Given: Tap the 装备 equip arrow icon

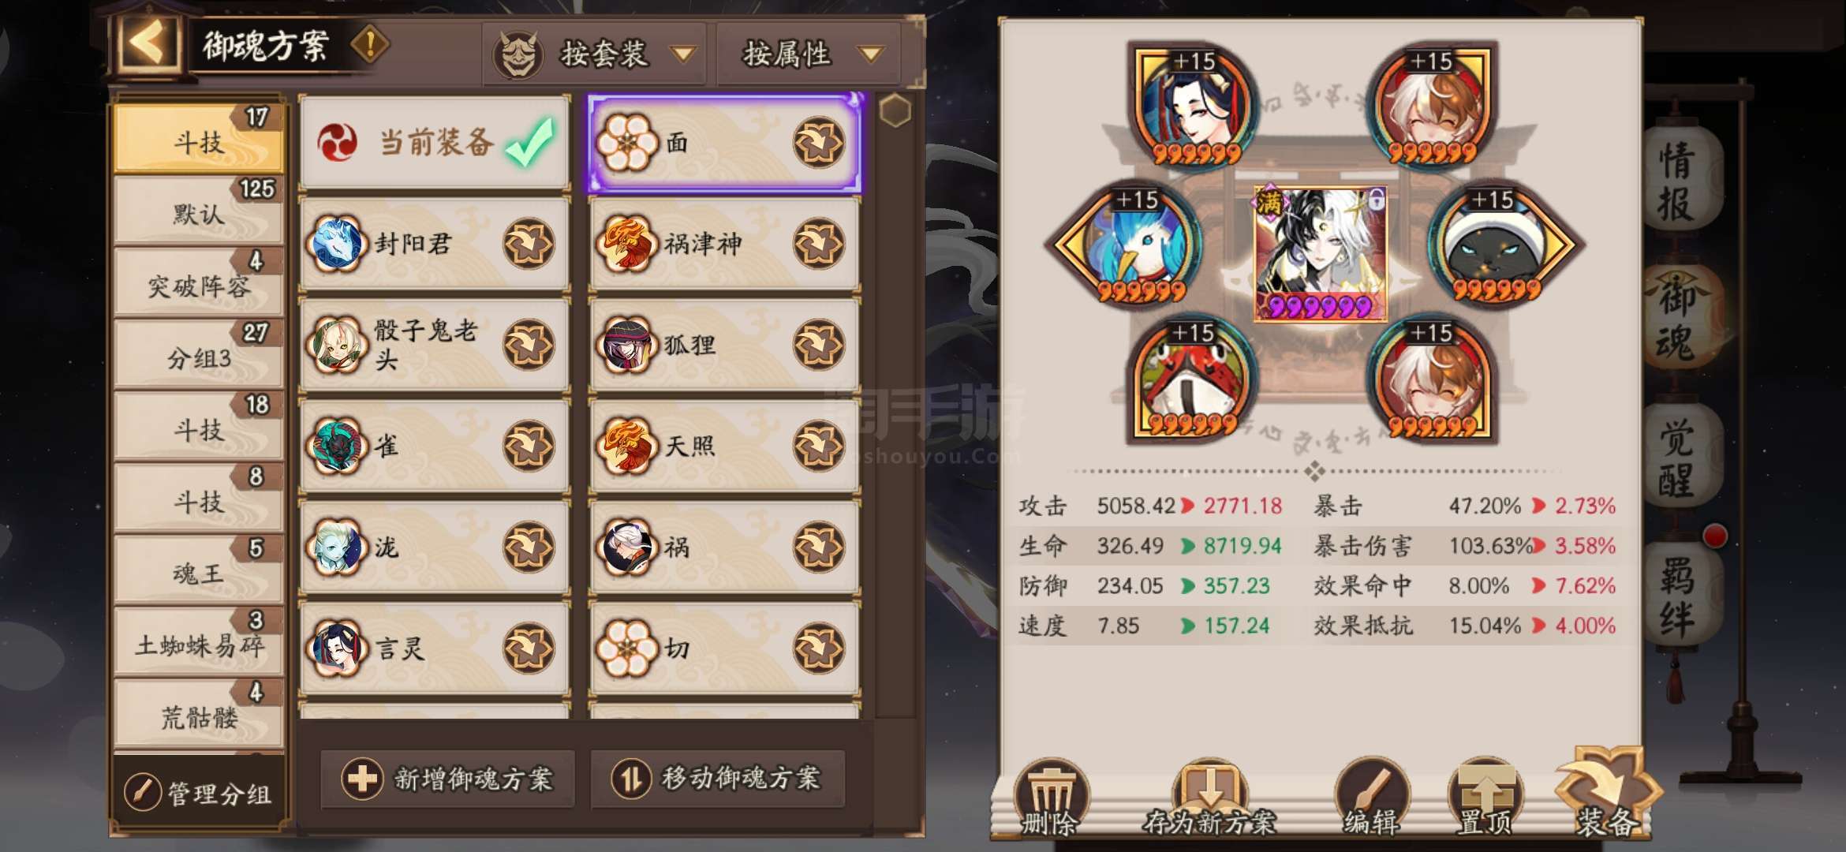Looking at the screenshot, I should 1607,793.
